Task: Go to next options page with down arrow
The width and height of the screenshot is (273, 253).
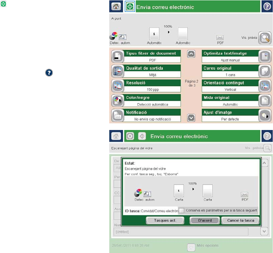Action: click(x=191, y=118)
